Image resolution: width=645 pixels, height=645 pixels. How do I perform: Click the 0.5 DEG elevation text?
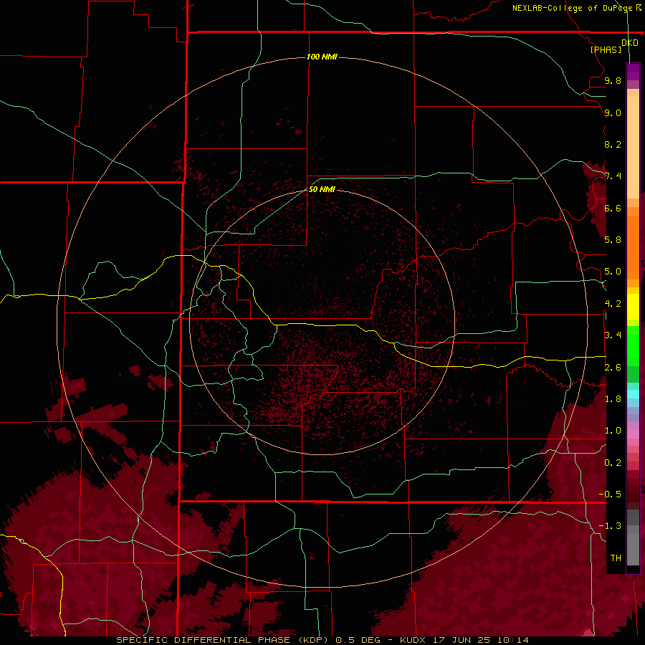point(358,640)
